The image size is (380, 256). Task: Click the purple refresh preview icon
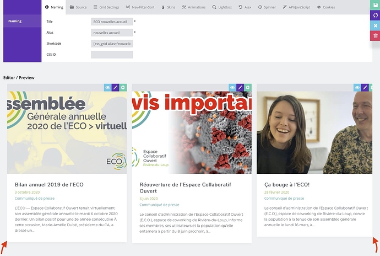pyautogui.click(x=376, y=15)
